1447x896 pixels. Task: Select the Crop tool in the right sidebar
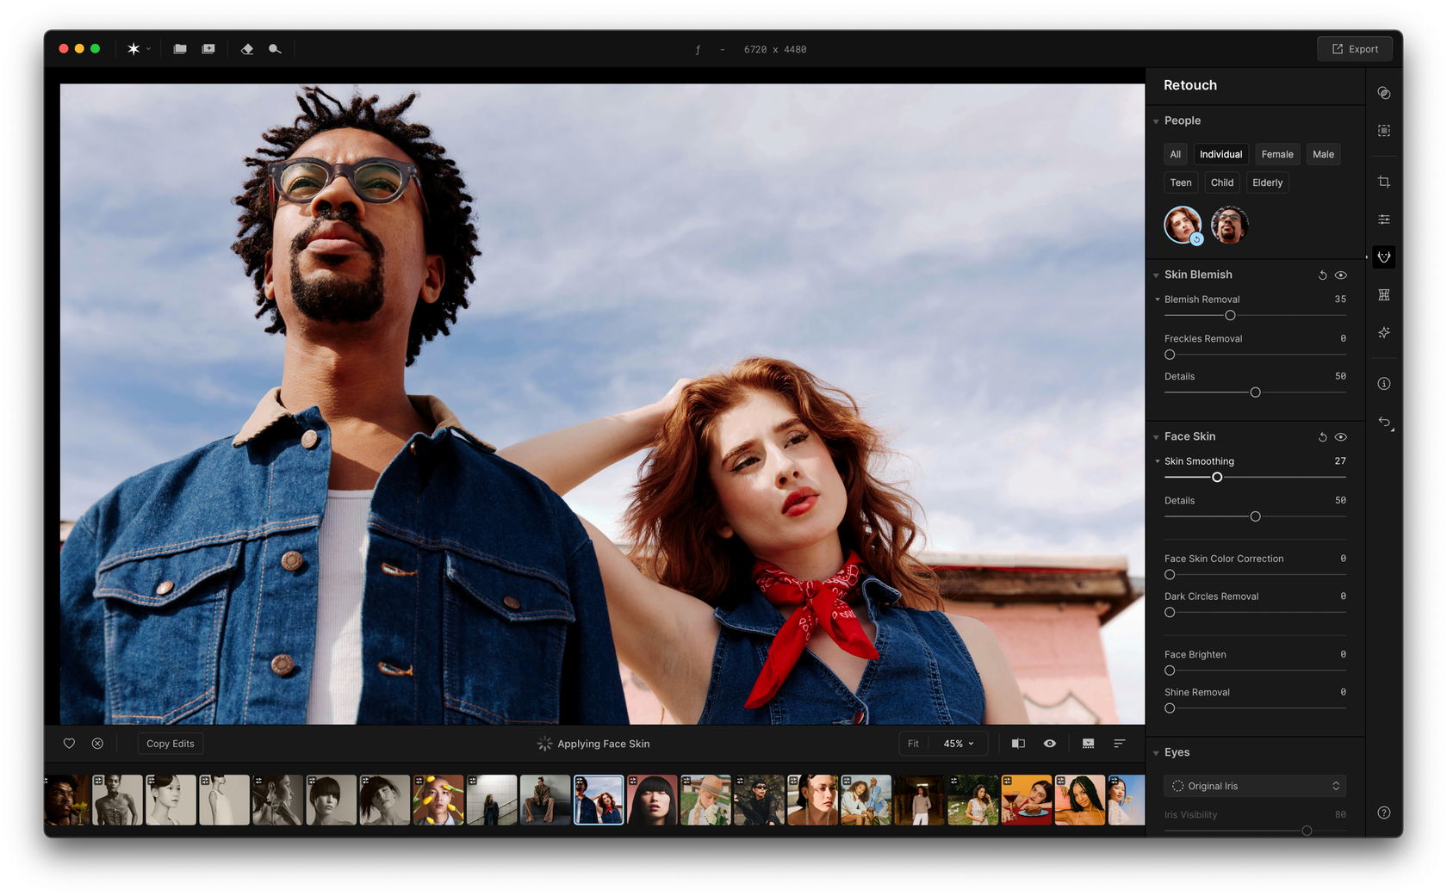(1384, 181)
